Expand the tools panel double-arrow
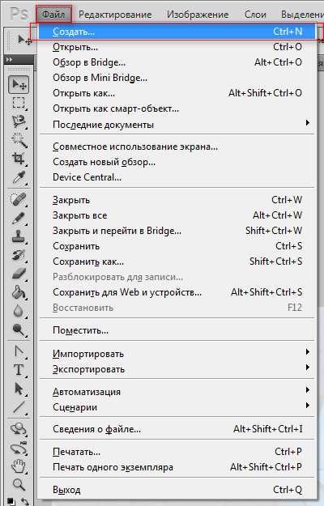324x506 pixels. pos(10,59)
